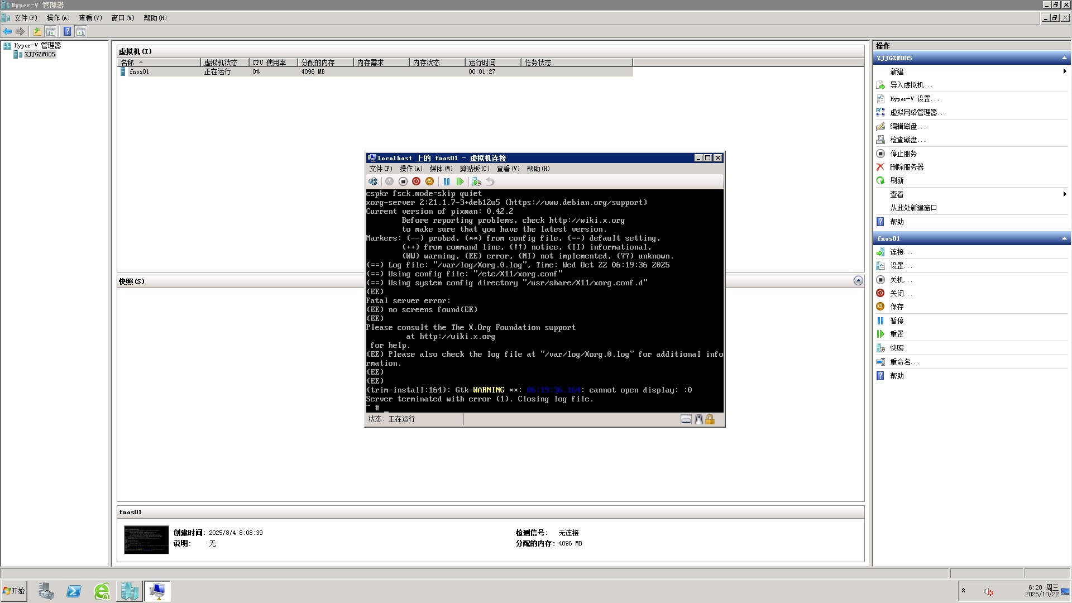The width and height of the screenshot is (1072, 603).
Task: Click Ctrl+Alt+Delete icon in VM toolbar
Action: pos(373,181)
